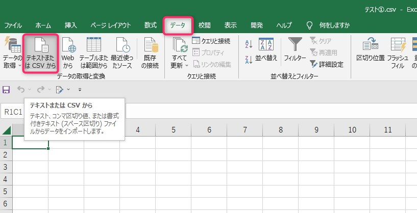Open the 校閲 tab
The image size is (417, 213).
(x=205, y=25)
